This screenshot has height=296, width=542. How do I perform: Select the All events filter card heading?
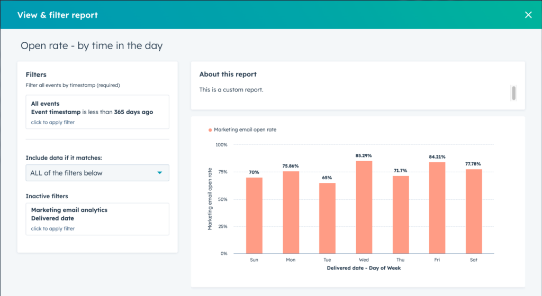(x=46, y=104)
